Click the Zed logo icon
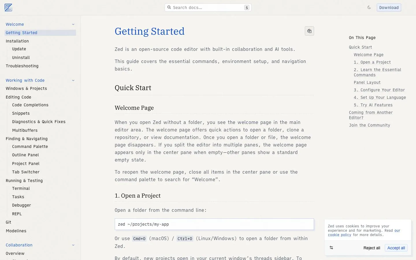 [x=8, y=8]
